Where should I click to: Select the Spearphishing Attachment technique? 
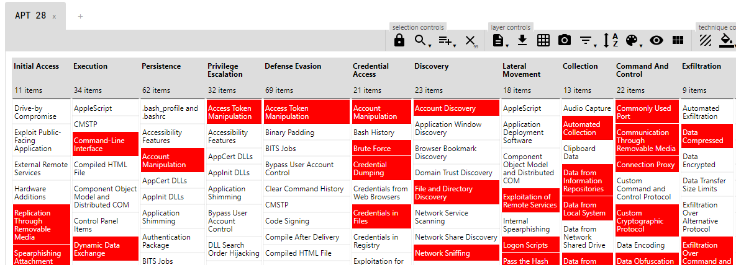41,256
